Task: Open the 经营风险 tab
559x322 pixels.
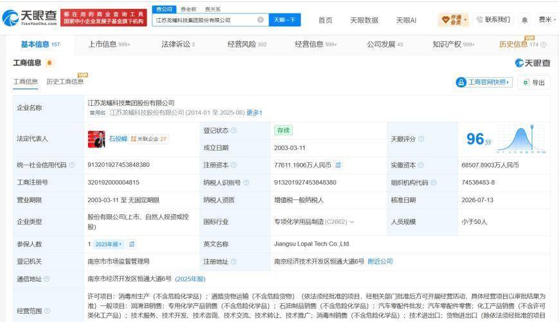Action: coord(247,44)
